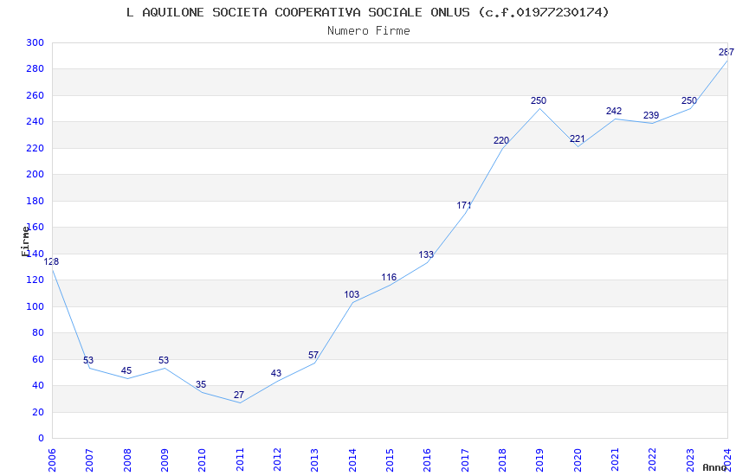
Task: Pick the 2018 year label
Action: (x=502, y=460)
